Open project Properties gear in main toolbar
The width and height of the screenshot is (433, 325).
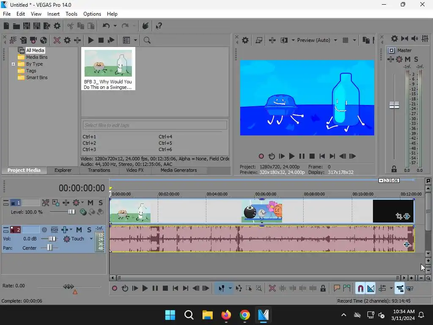pyautogui.click(x=57, y=26)
